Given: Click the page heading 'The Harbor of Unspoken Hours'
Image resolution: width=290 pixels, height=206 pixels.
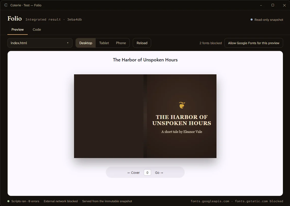Looking at the screenshot, I should click(145, 60).
